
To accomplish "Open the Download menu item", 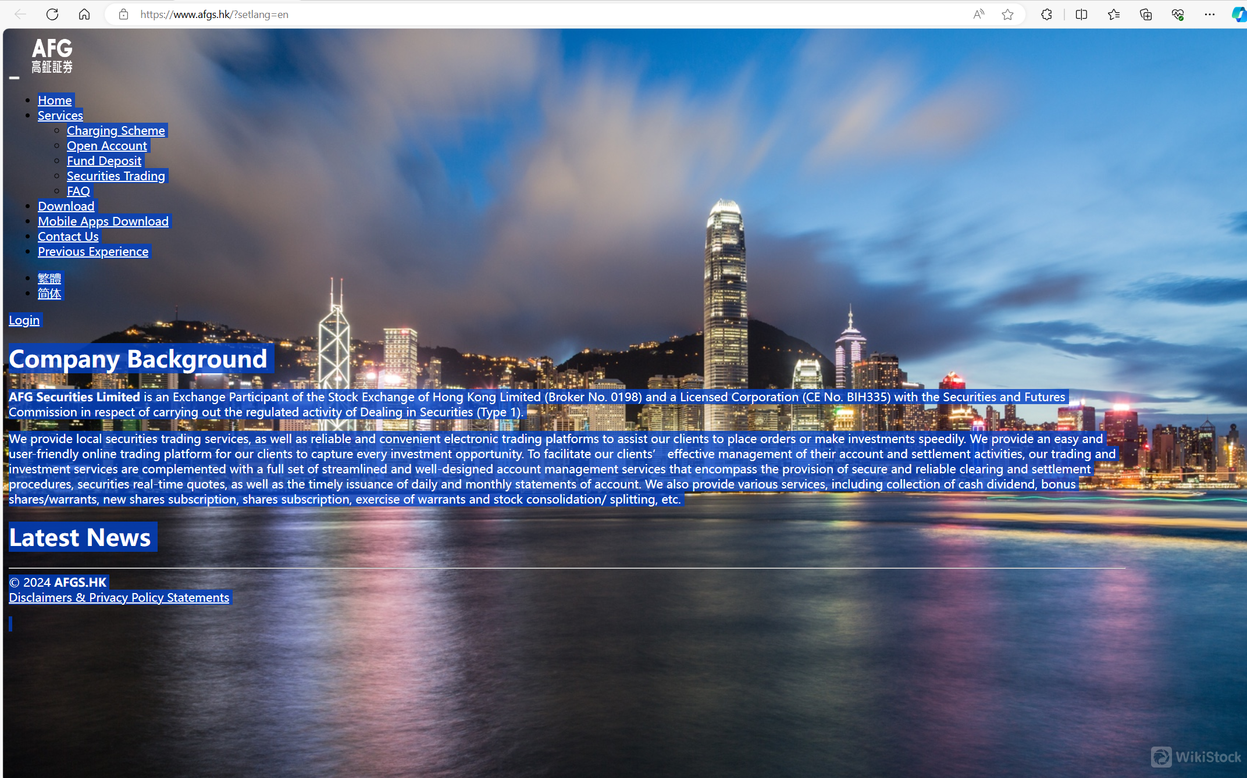I will tap(66, 206).
